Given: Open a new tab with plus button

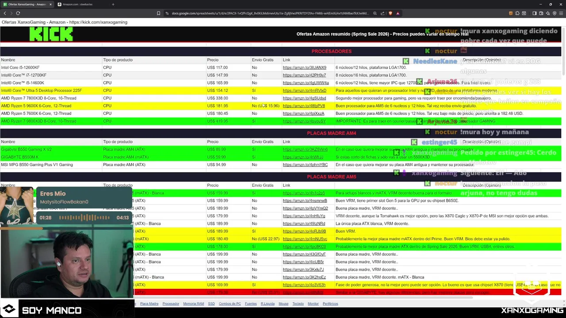Looking at the screenshot, I should coord(113,4).
